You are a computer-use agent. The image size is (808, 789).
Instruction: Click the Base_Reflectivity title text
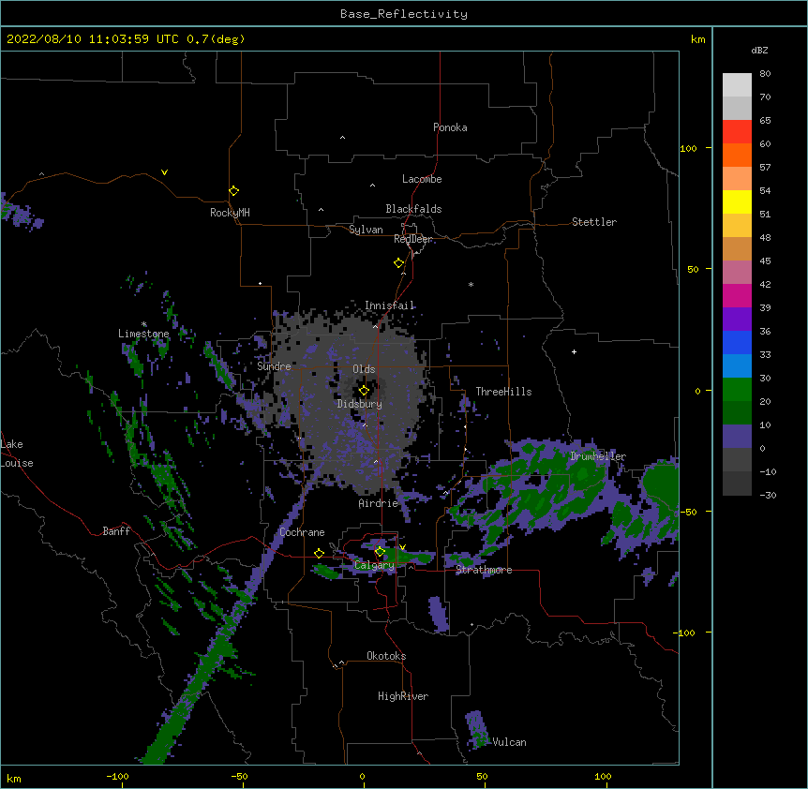coord(404,14)
